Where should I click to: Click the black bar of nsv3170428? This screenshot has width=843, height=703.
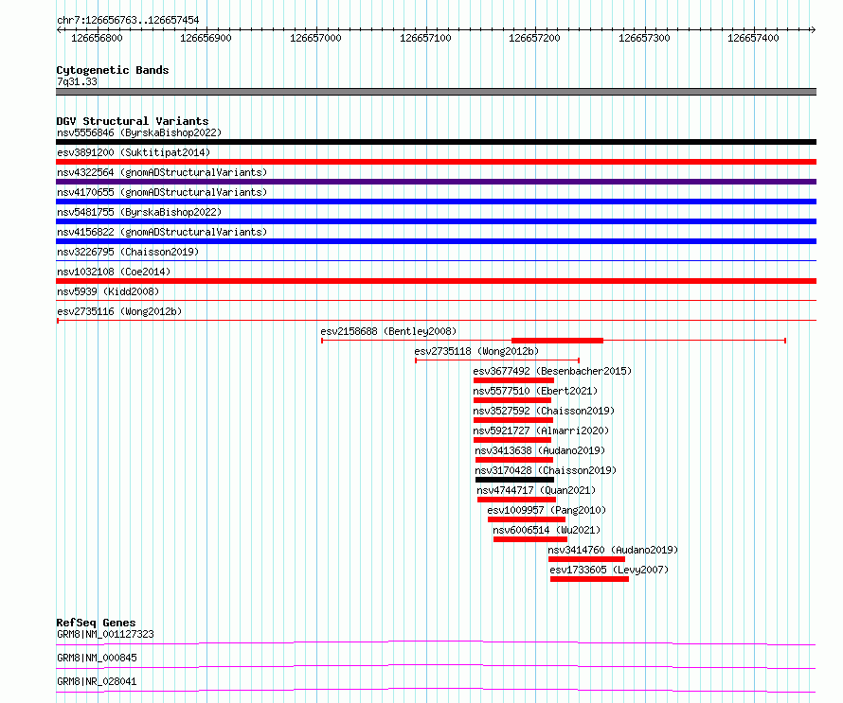(x=514, y=480)
